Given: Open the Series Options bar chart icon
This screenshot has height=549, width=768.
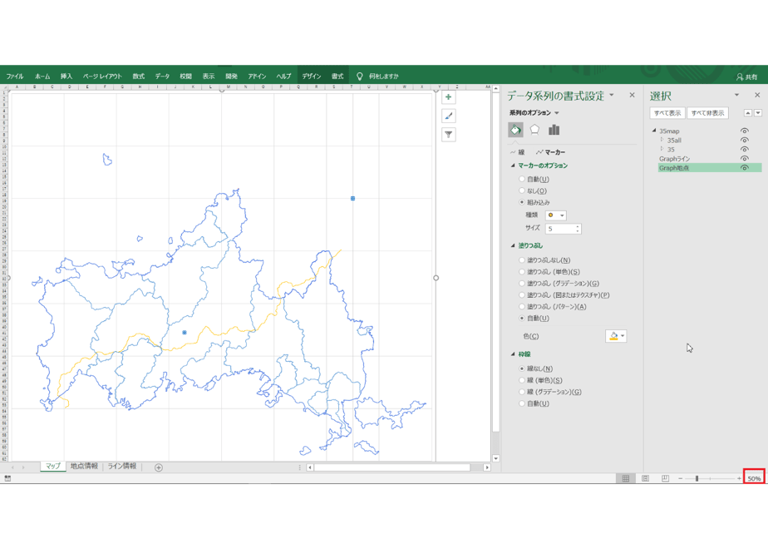Looking at the screenshot, I should pos(554,130).
